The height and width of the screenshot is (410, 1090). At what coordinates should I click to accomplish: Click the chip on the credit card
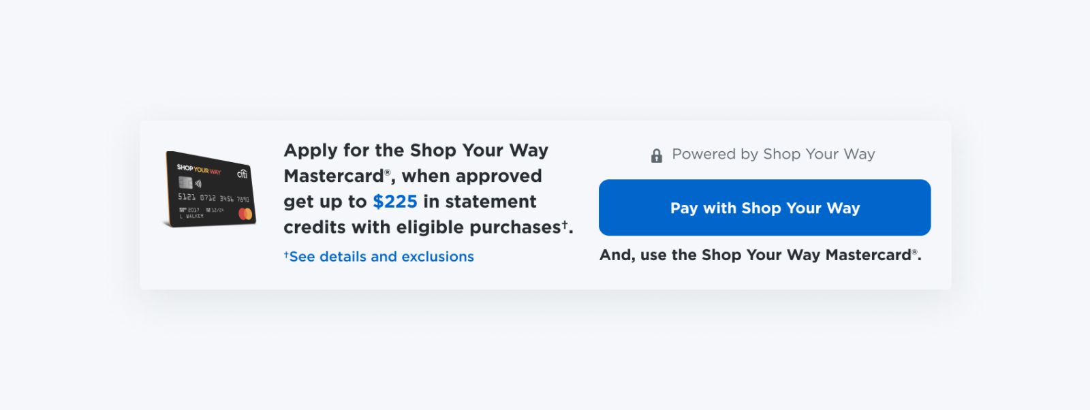coord(185,183)
